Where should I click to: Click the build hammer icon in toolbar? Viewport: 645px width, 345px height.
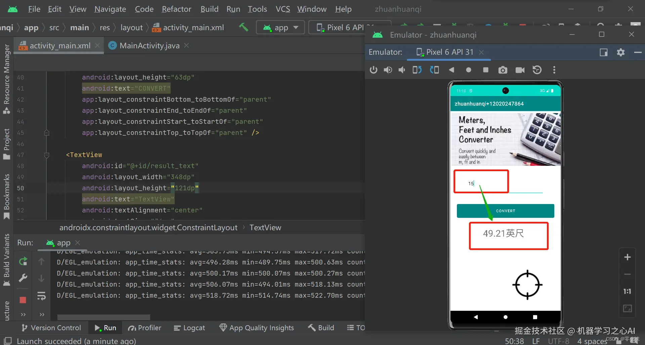point(244,27)
